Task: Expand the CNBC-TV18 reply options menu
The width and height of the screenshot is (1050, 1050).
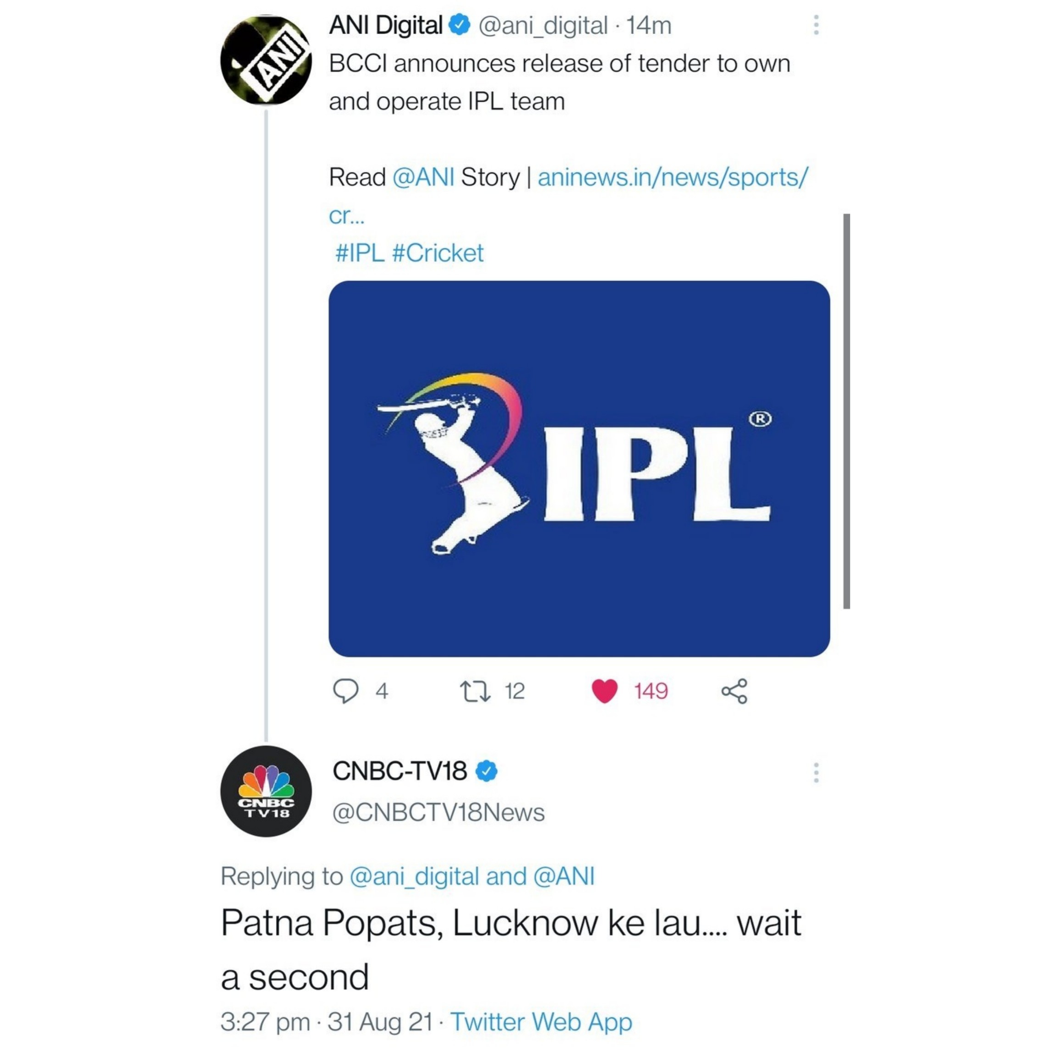Action: click(816, 772)
